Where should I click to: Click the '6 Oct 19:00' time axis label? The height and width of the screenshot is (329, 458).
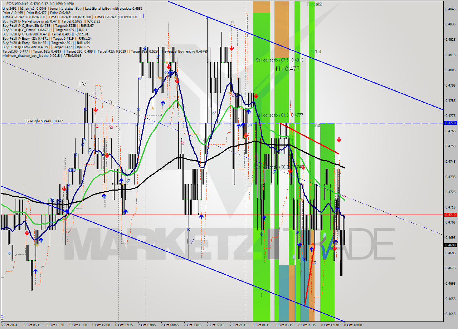[101, 325]
